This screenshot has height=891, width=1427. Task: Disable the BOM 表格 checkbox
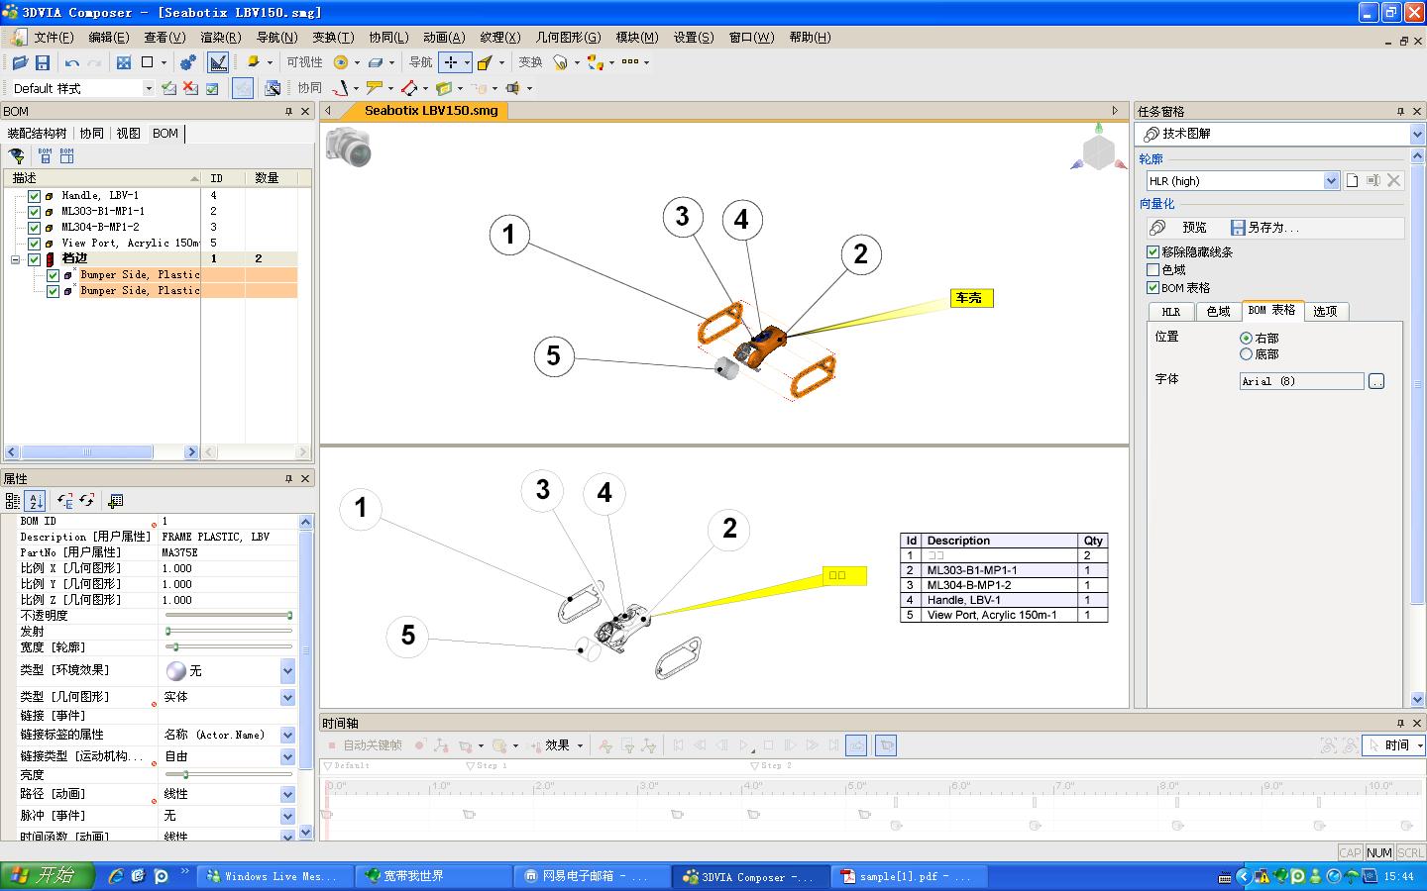(x=1153, y=288)
